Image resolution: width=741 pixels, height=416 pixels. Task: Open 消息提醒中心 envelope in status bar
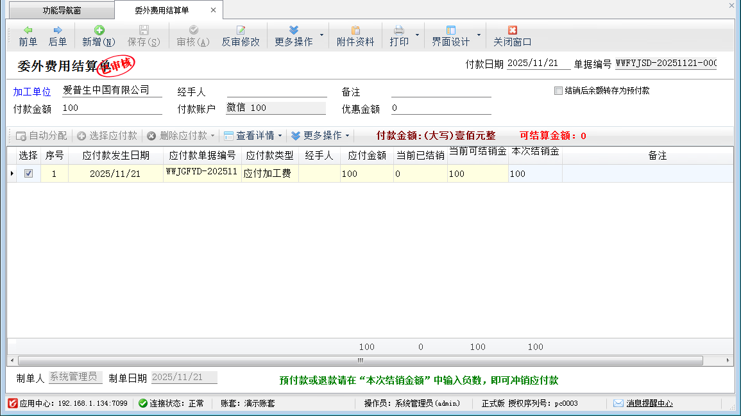(x=618, y=403)
